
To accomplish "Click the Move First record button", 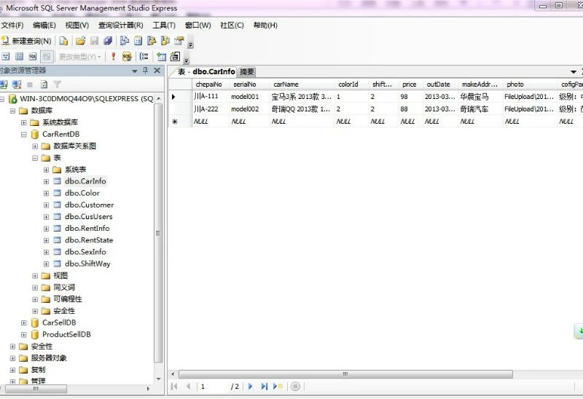I will coord(174,387).
